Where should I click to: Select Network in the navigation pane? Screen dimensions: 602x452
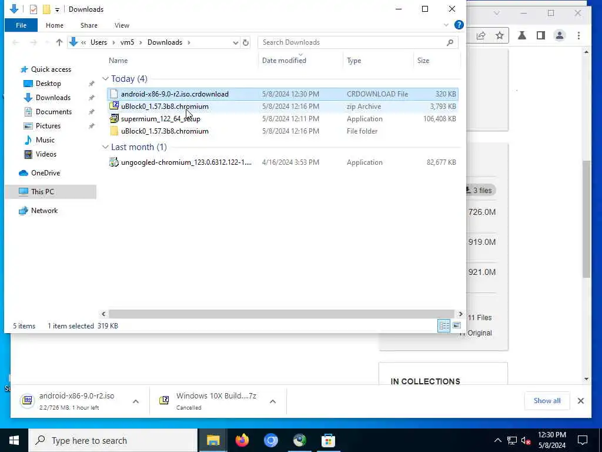(x=44, y=211)
